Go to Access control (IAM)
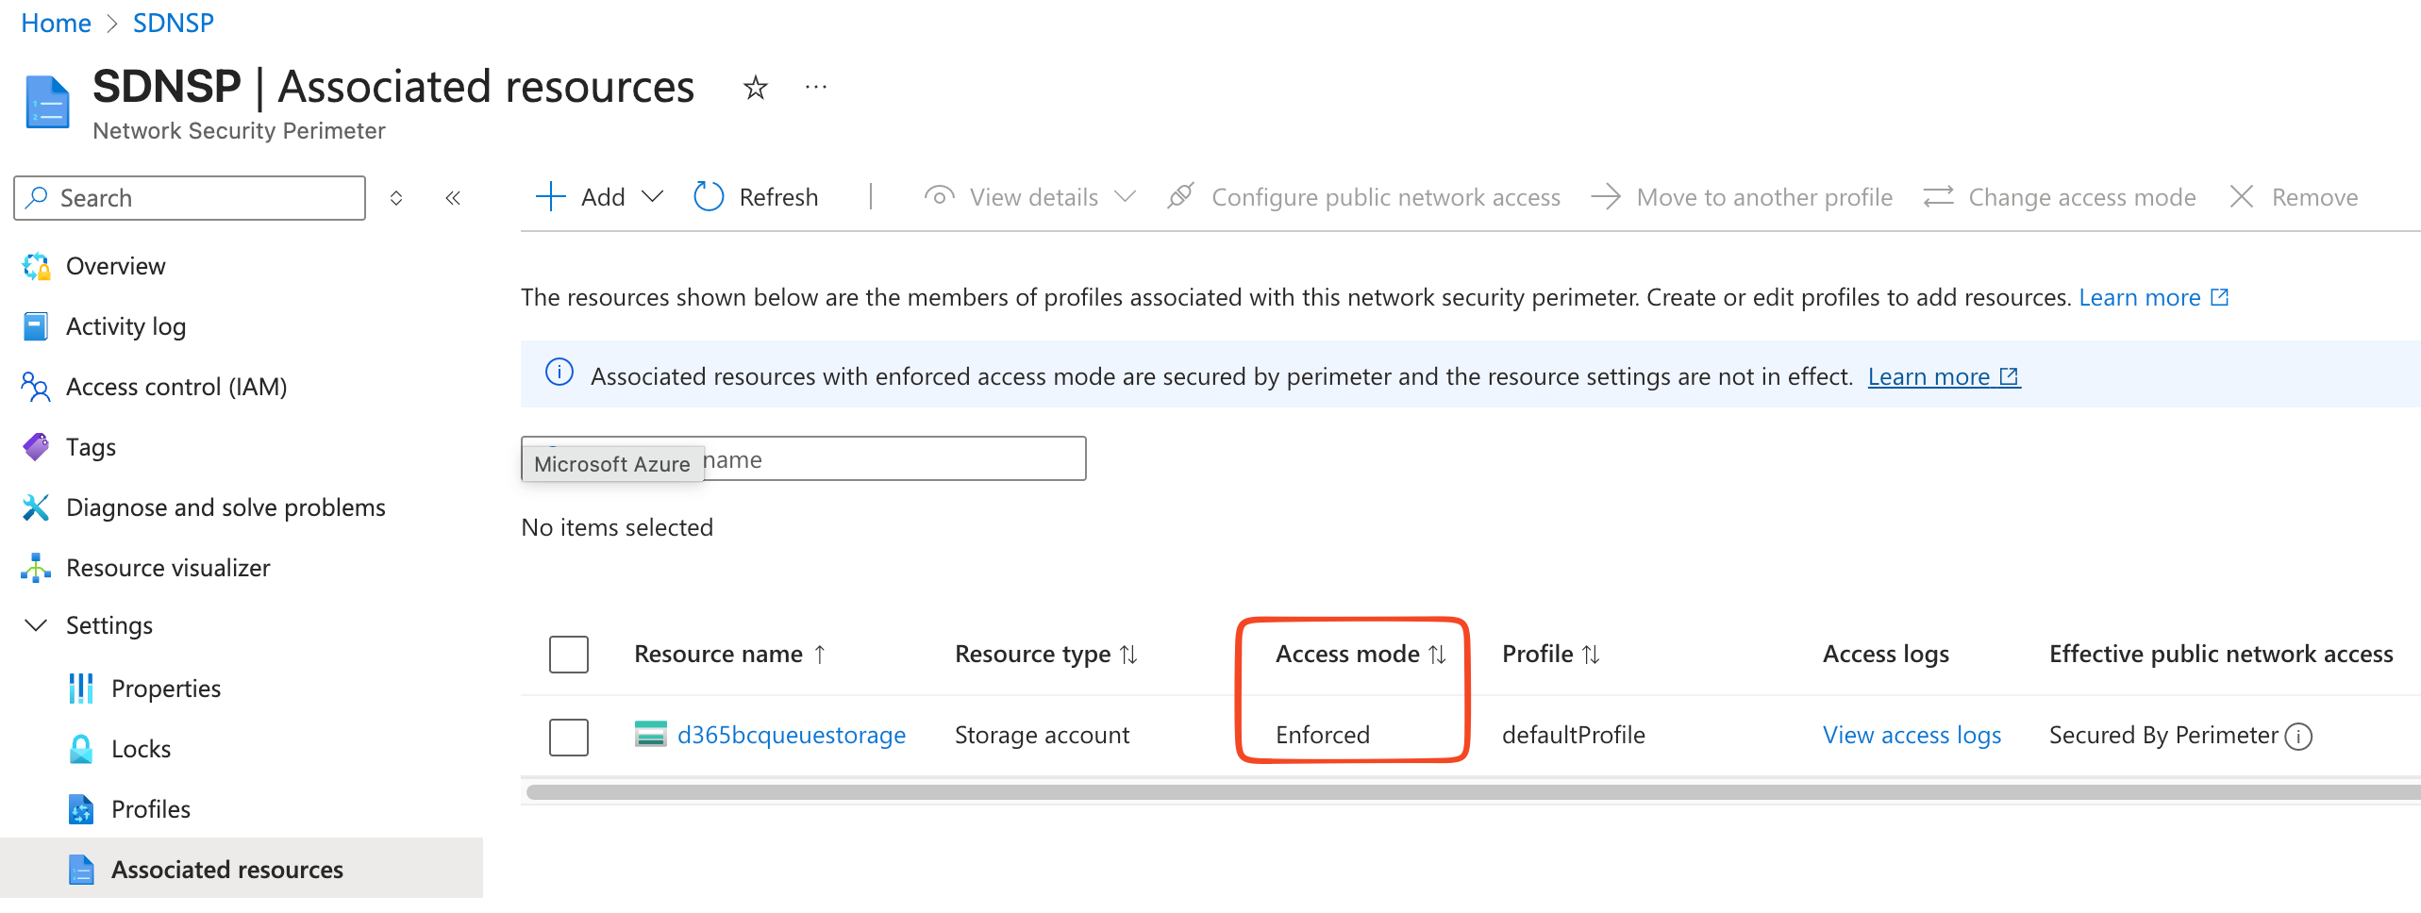The image size is (2421, 913). click(x=175, y=387)
